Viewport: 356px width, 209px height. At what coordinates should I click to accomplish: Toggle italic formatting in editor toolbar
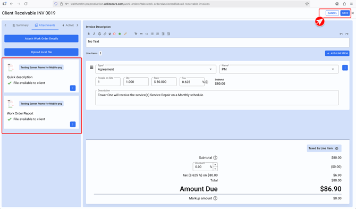pos(94,34)
